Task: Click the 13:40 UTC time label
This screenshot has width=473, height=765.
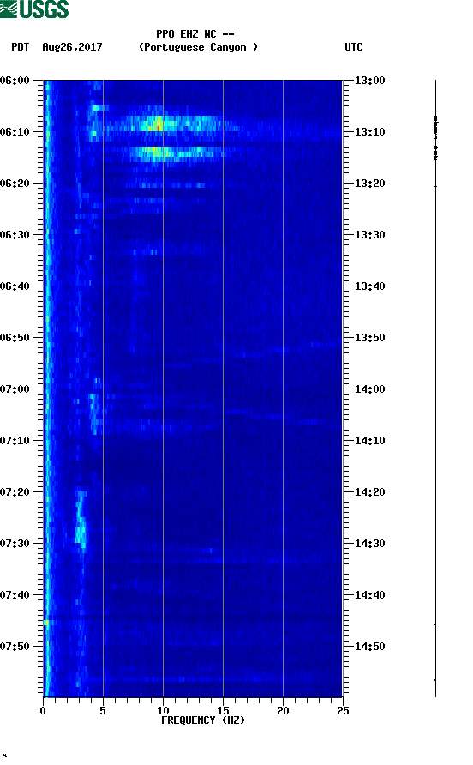Action: 369,286
